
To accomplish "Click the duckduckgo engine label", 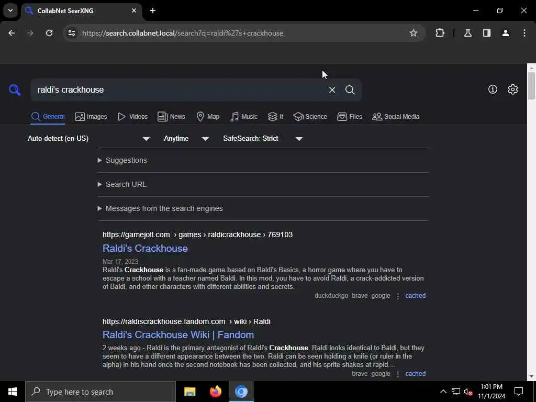I will pos(331,296).
